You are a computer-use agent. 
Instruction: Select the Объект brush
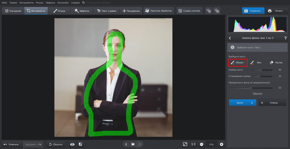pyautogui.click(x=238, y=63)
